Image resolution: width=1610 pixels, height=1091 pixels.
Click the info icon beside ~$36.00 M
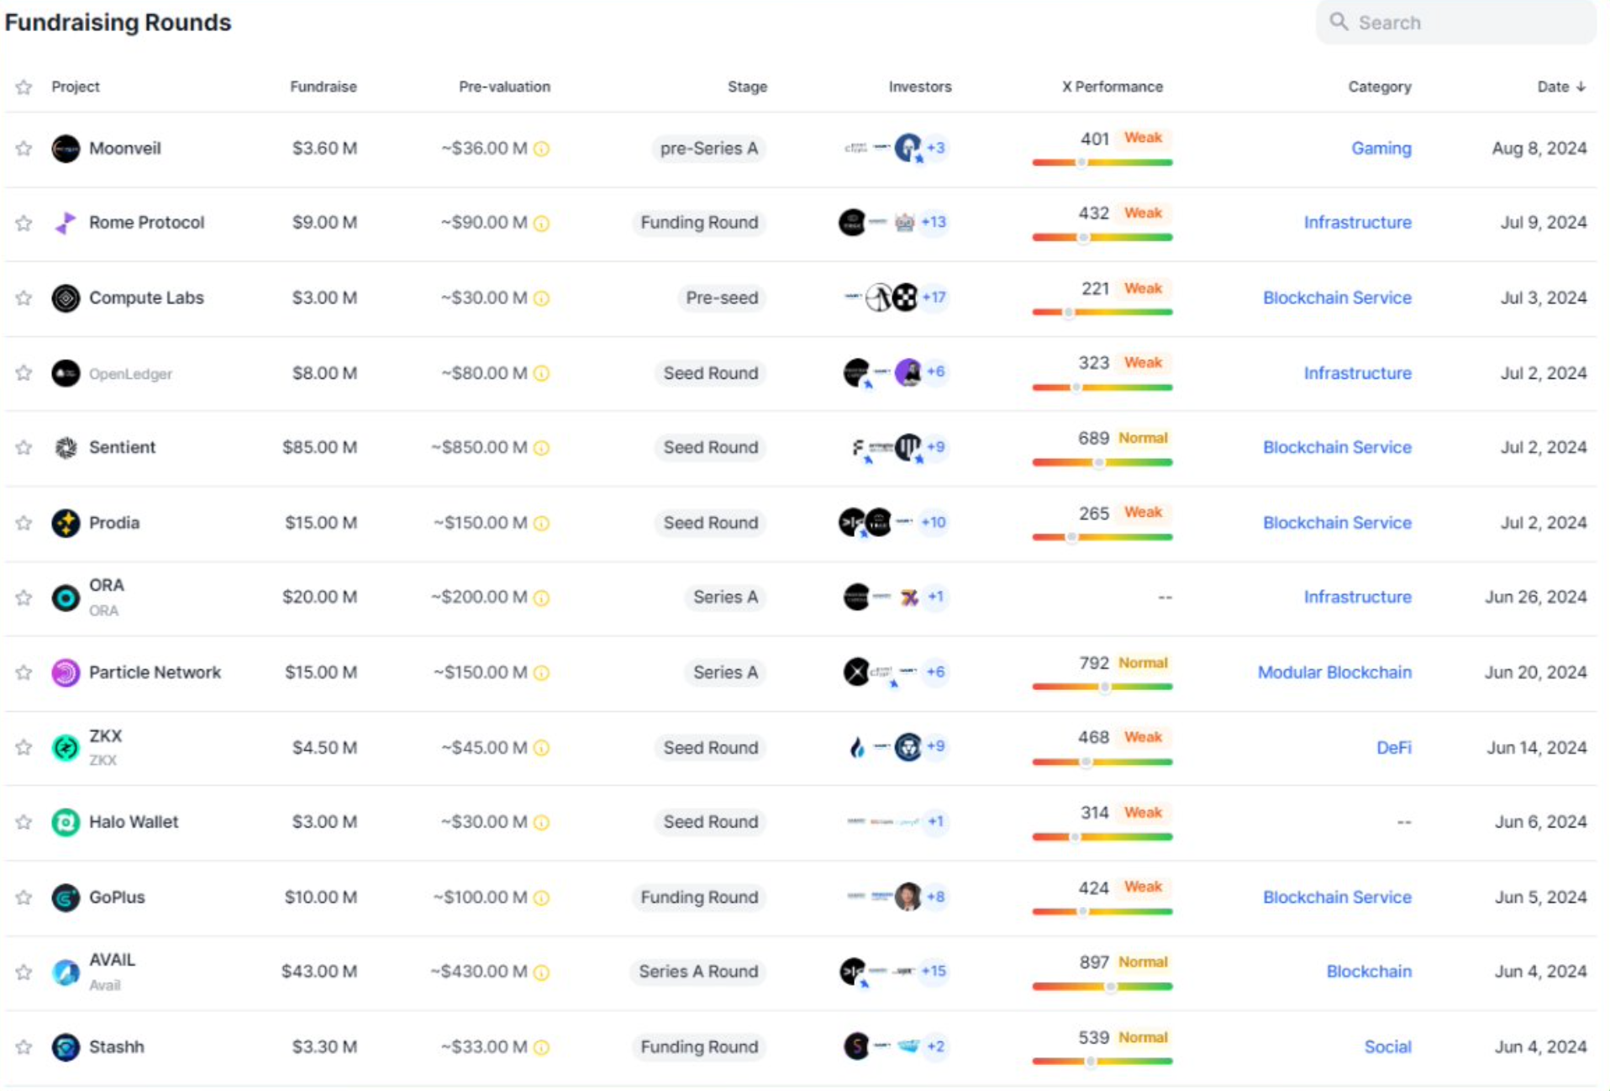[542, 149]
